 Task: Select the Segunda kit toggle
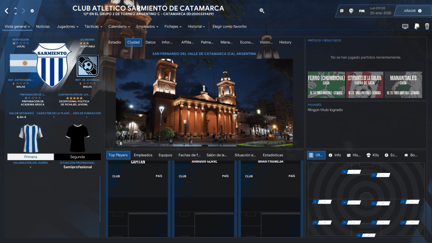[77, 157]
